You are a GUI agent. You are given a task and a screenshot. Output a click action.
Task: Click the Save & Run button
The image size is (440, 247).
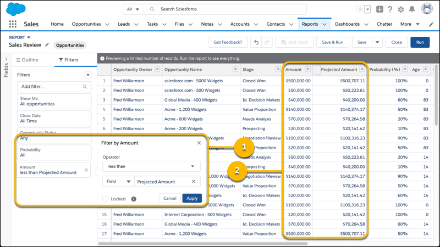coord(333,42)
